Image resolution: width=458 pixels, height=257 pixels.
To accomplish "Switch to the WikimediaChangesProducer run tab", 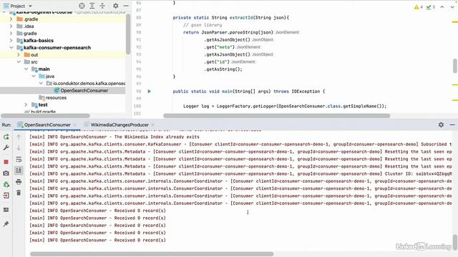I will coord(120,125).
